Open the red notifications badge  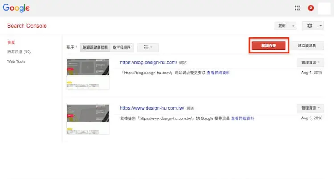coord(310,8)
